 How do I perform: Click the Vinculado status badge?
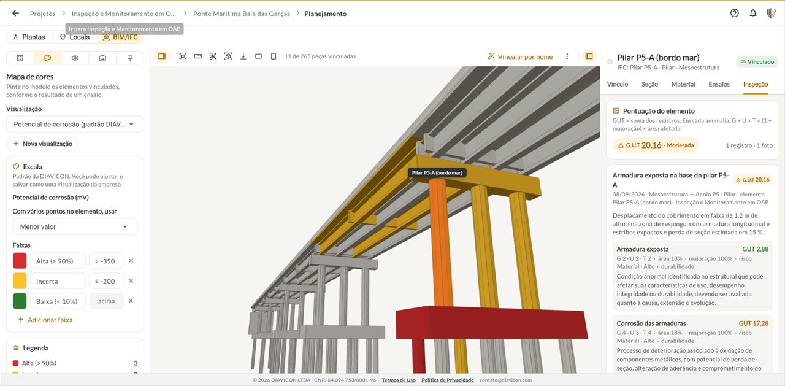(757, 61)
